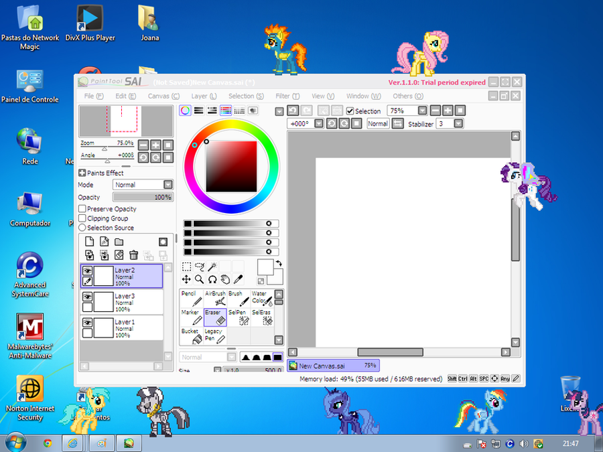Open quick bar options dropdown arrow

[x=279, y=111]
